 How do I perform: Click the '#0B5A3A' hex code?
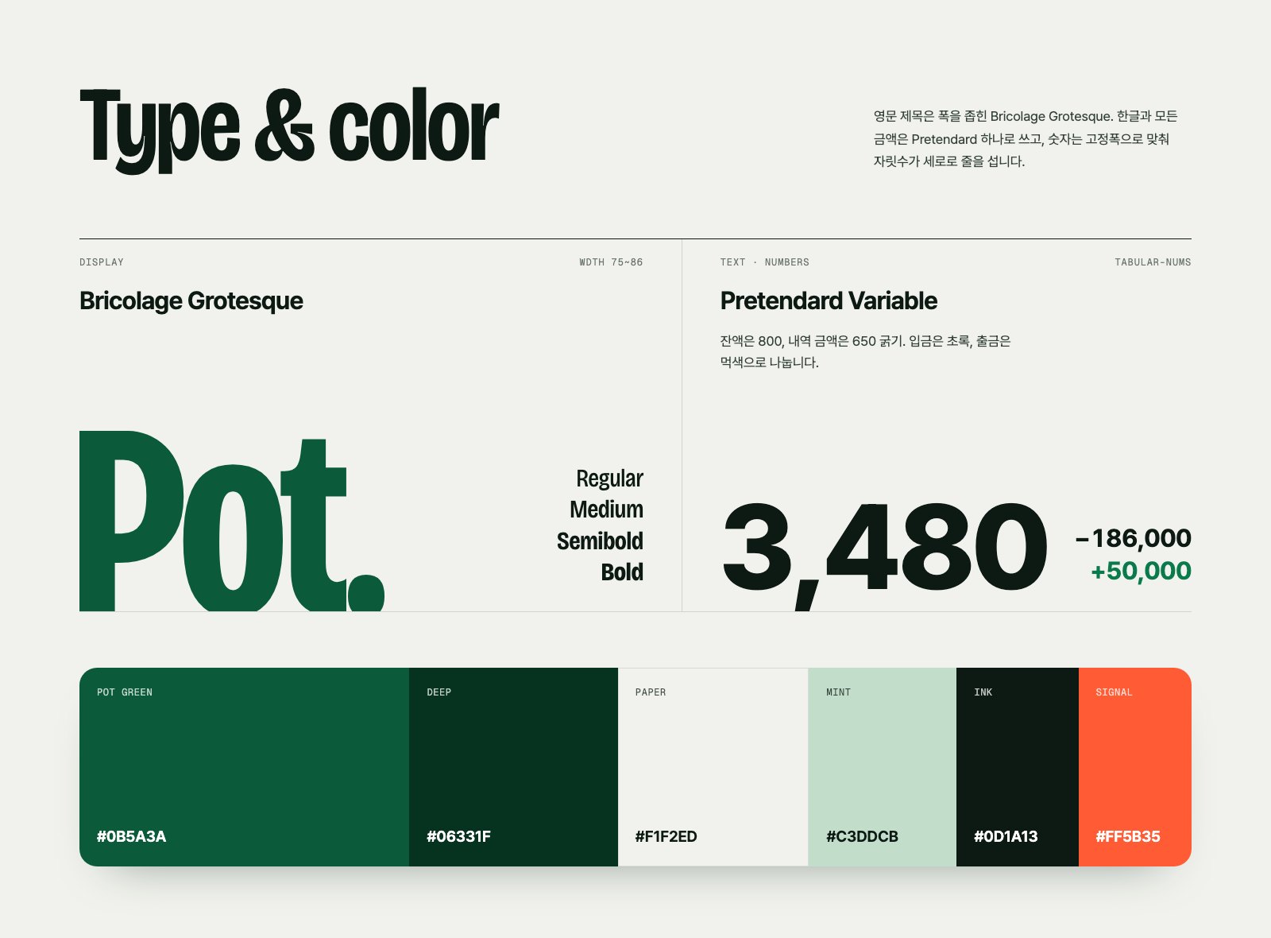click(132, 836)
